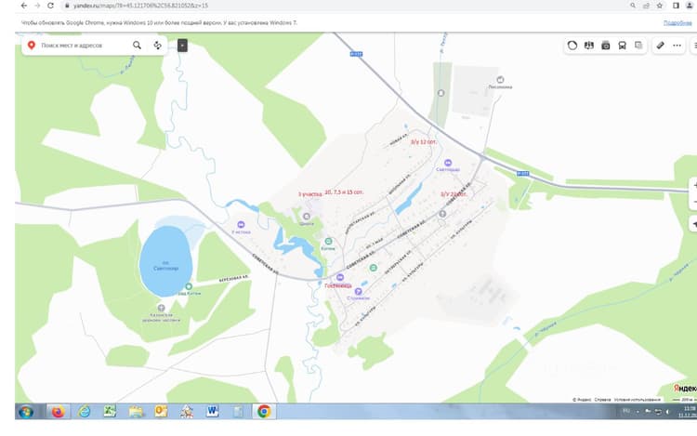Click the browser forward arrow
697x436 pixels.
pyautogui.click(x=37, y=6)
